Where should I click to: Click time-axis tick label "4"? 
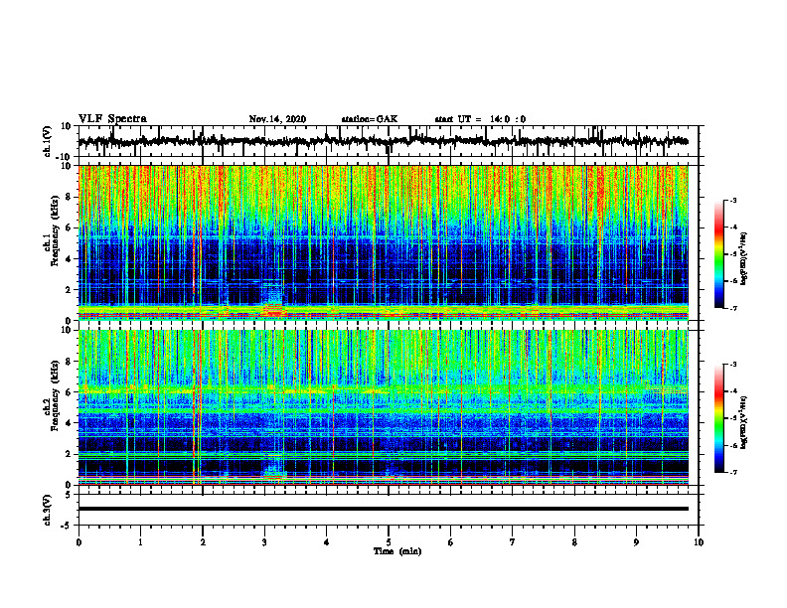click(x=326, y=542)
